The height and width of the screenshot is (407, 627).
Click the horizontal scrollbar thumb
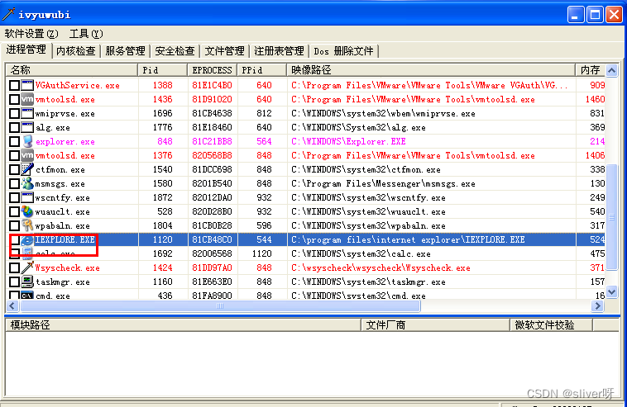point(220,305)
